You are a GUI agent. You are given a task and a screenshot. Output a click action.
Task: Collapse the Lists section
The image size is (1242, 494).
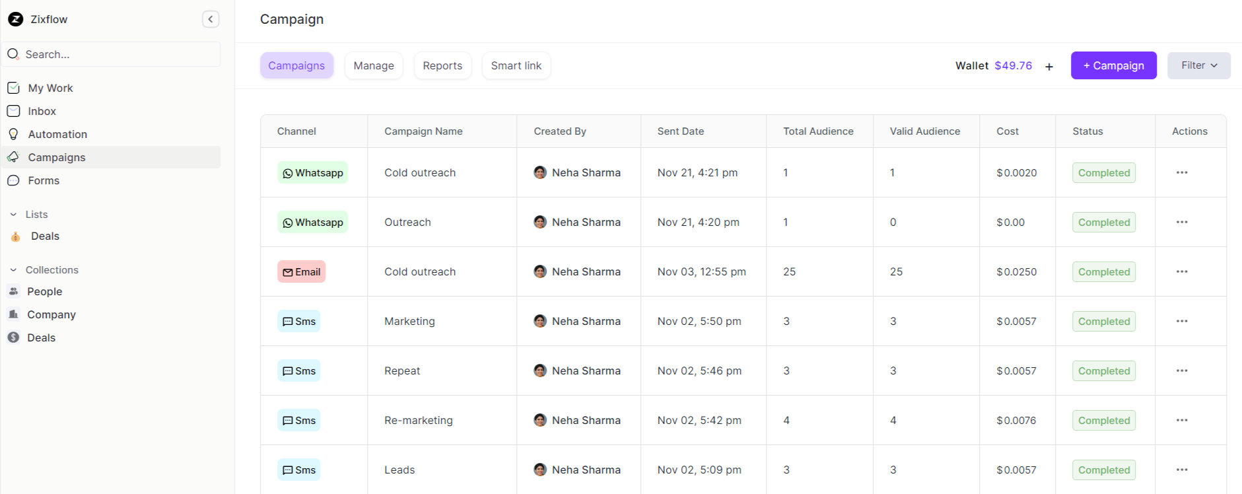click(x=13, y=215)
